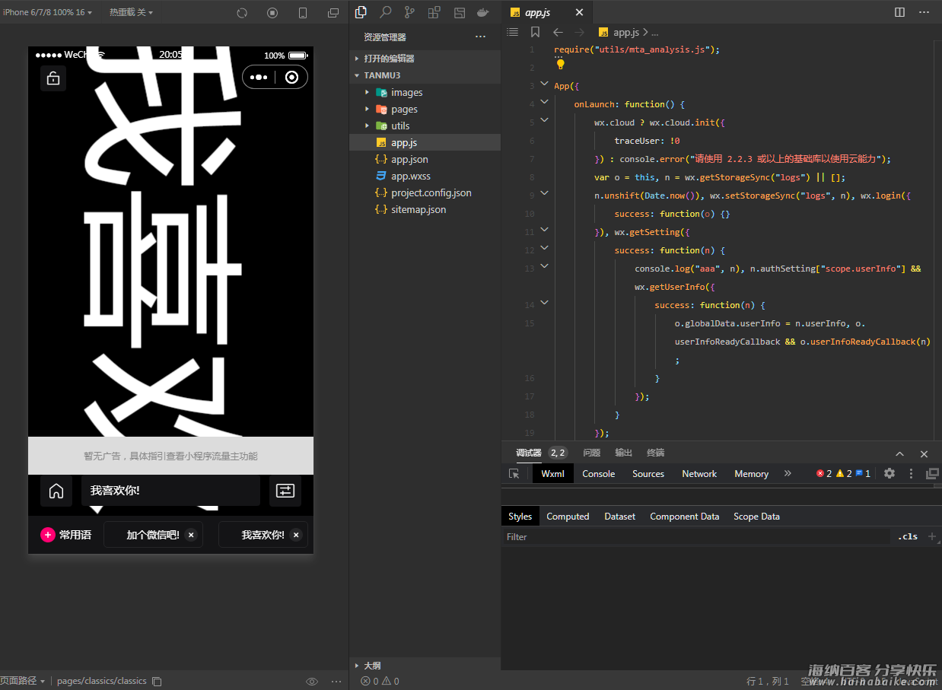The width and height of the screenshot is (942, 690).
Task: Switch to the 问题 panel tab
Action: (591, 453)
